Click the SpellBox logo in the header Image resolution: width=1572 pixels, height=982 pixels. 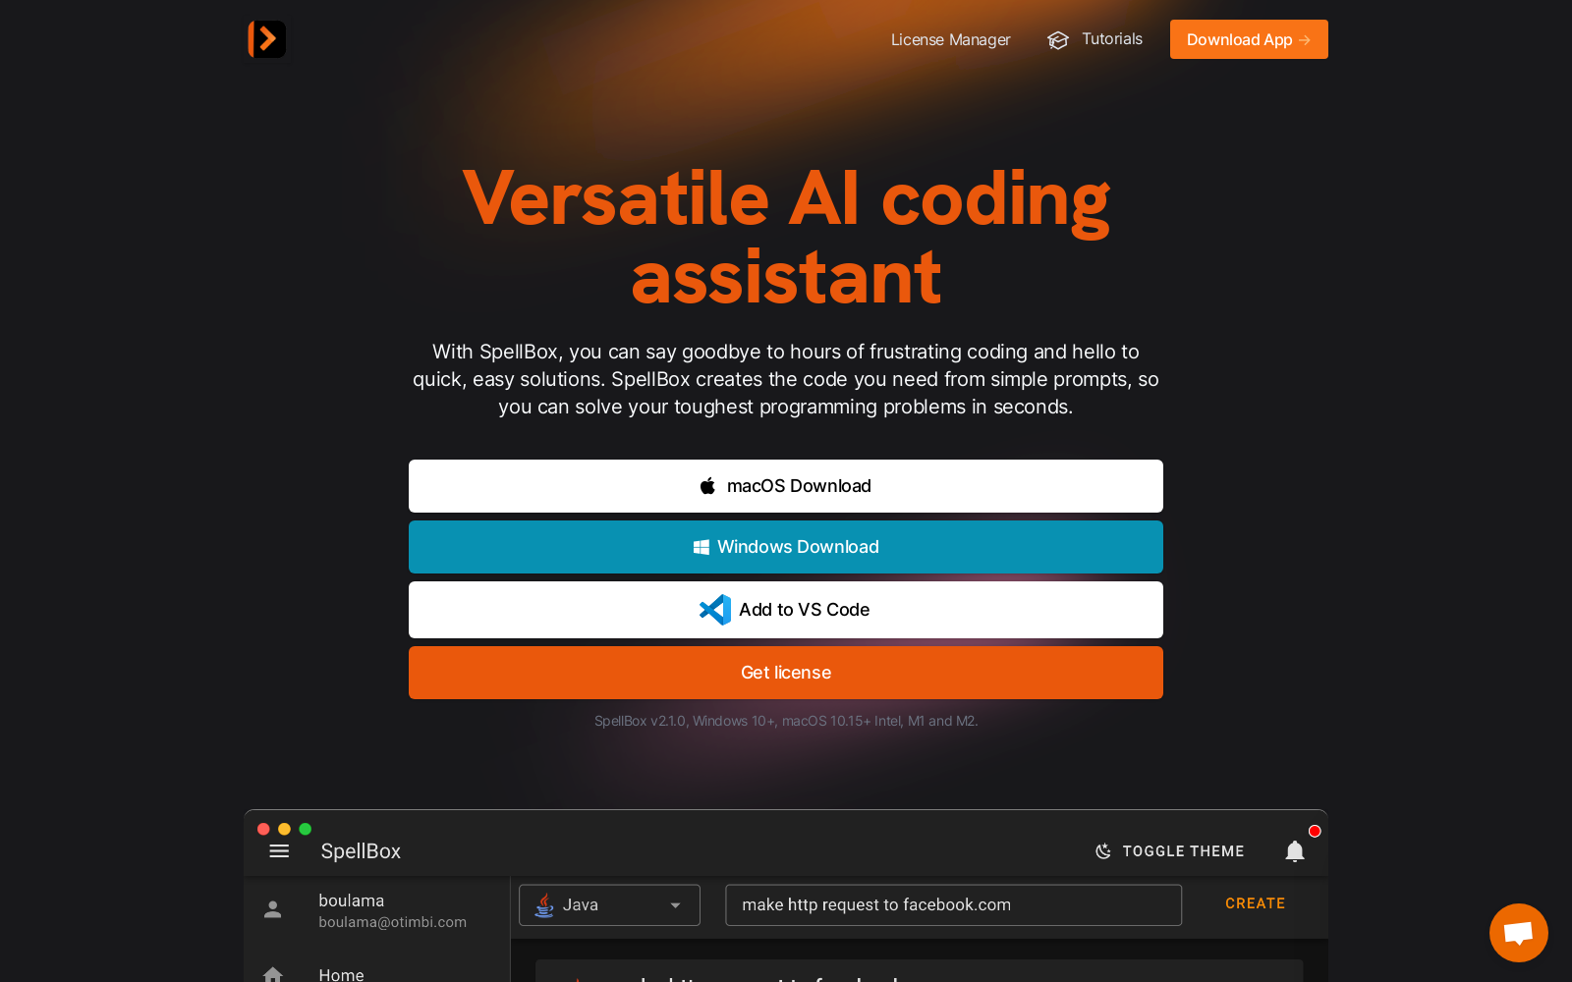[266, 39]
